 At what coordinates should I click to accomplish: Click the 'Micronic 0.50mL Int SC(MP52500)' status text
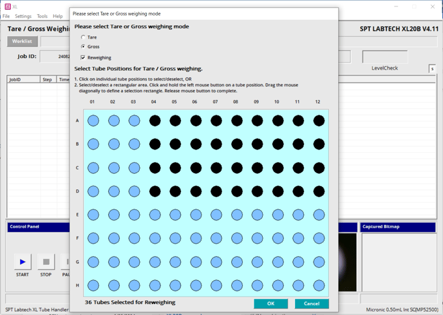click(x=402, y=310)
